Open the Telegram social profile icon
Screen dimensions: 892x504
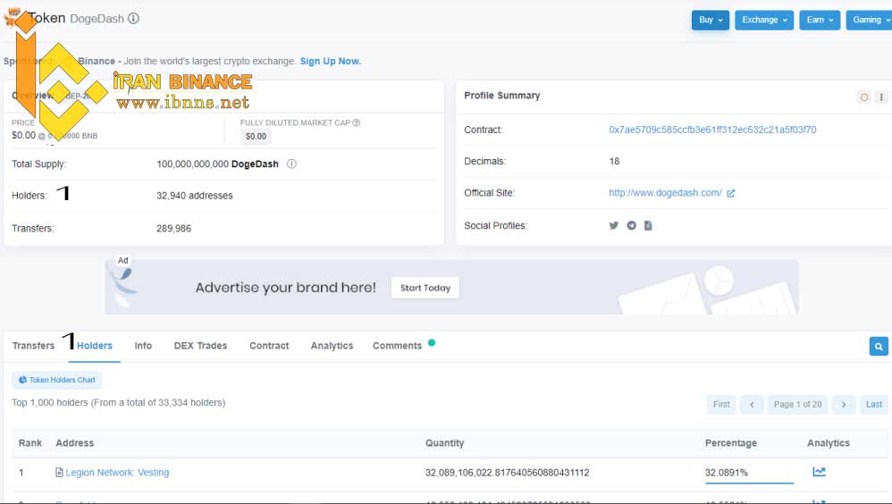click(x=631, y=225)
